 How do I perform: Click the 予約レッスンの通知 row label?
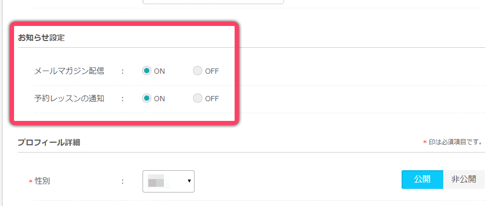[x=69, y=99]
